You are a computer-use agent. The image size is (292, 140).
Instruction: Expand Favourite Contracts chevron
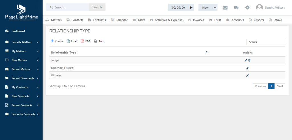38,114
